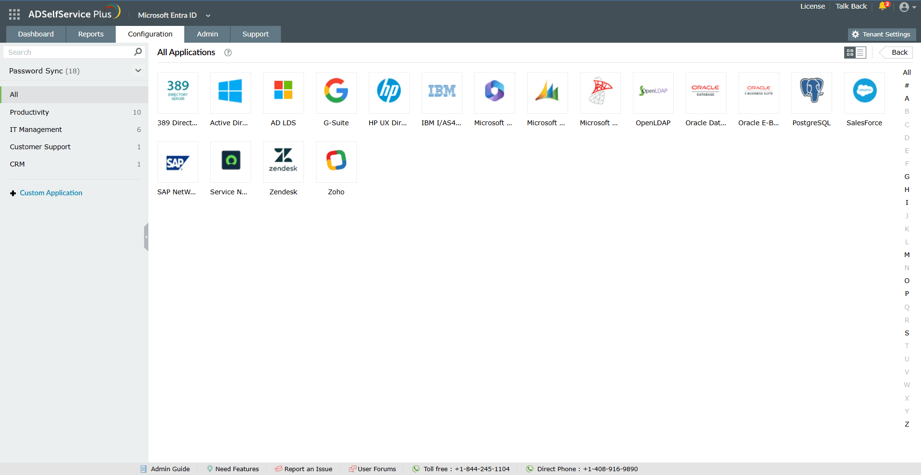The height and width of the screenshot is (475, 921).
Task: Open the Talk Back link
Action: (x=851, y=6)
